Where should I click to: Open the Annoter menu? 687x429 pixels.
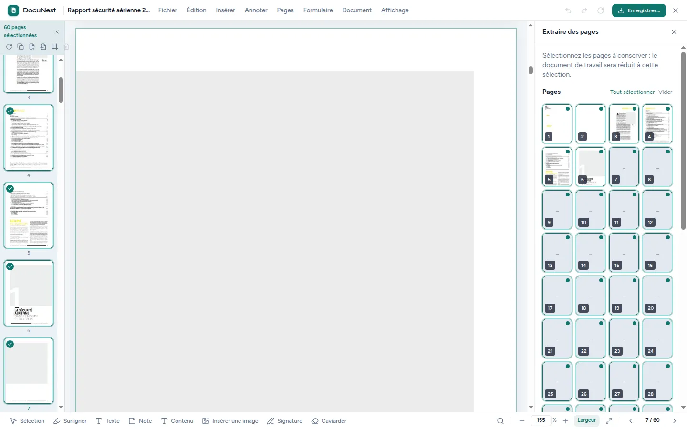[x=256, y=10]
